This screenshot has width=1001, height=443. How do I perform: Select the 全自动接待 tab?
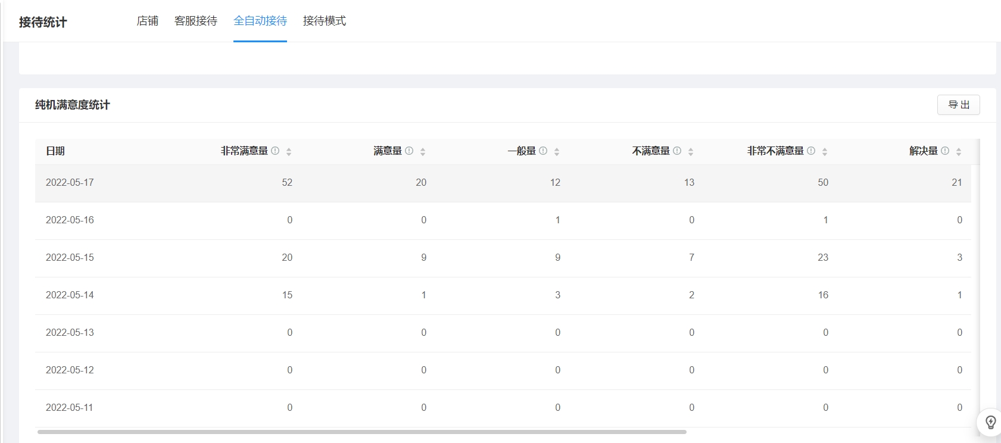(260, 21)
